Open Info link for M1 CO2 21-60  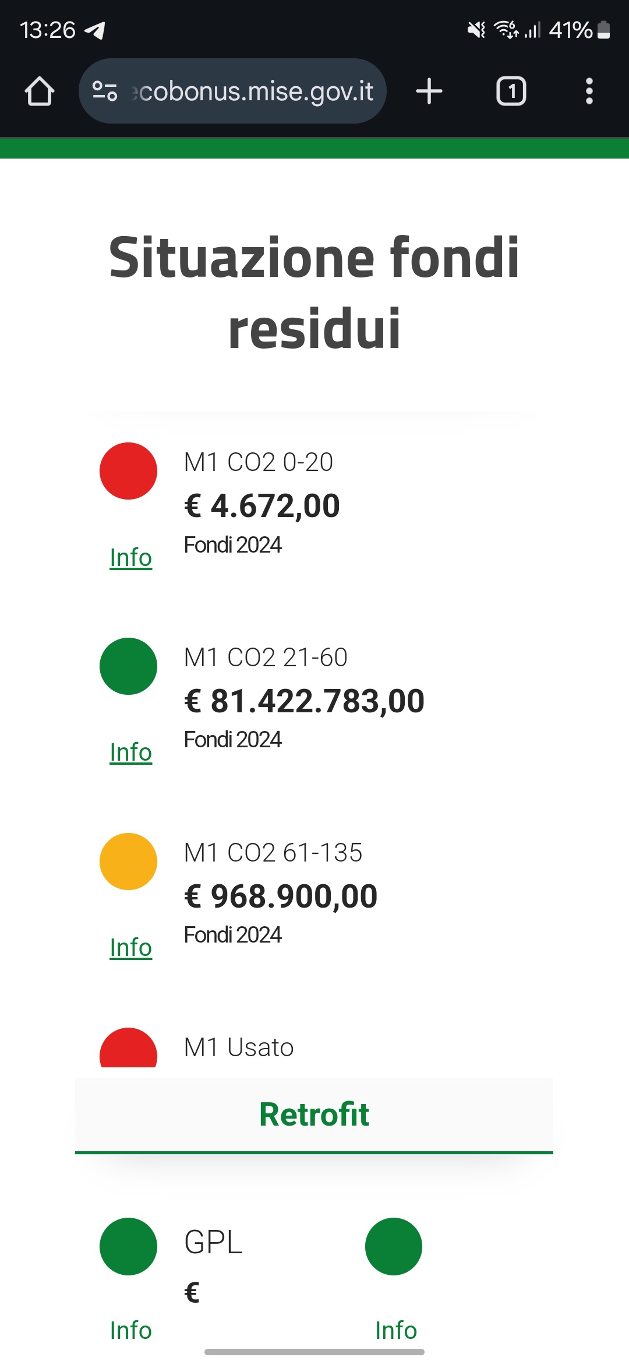131,752
